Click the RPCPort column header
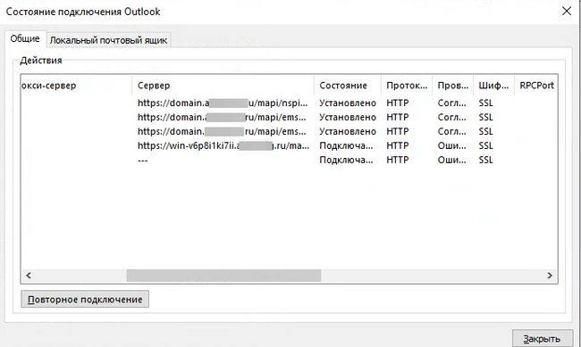Screen dimensions: 581x347 (x=536, y=86)
